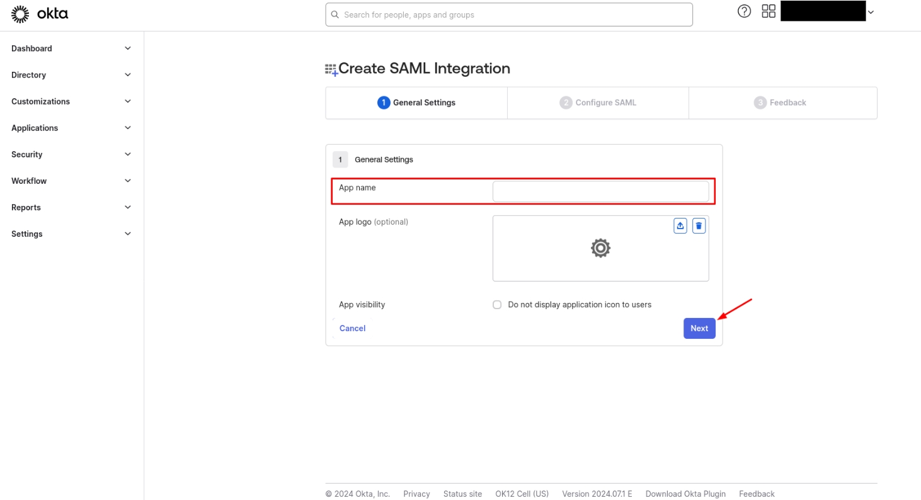
Task: Open the help question mark icon
Action: [x=744, y=11]
